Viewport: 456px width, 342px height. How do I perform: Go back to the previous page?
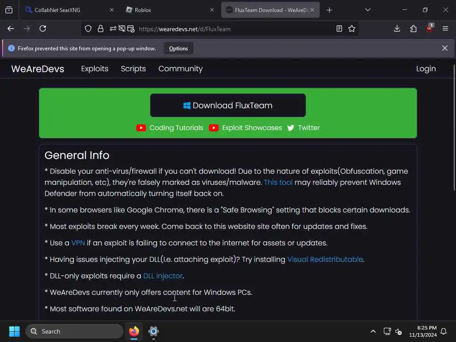pyautogui.click(x=11, y=28)
